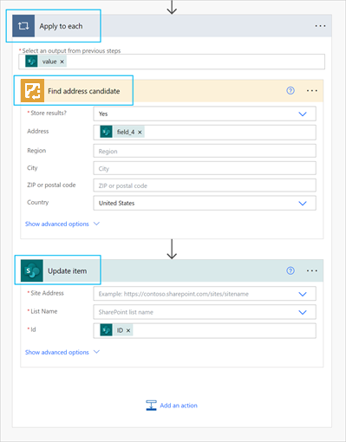Open help for Update item

tap(291, 270)
